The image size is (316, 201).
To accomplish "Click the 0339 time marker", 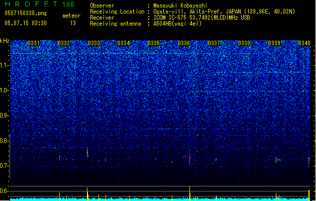I will pyautogui.click(x=274, y=43).
